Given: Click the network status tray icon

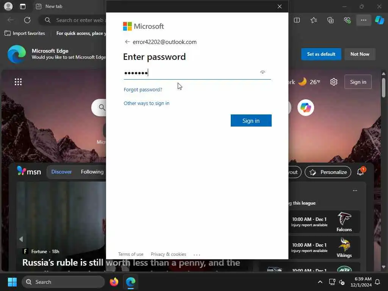Looking at the screenshot, I should pos(332,282).
